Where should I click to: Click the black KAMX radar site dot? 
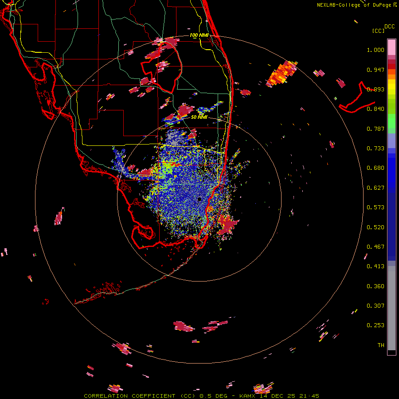click(199, 199)
